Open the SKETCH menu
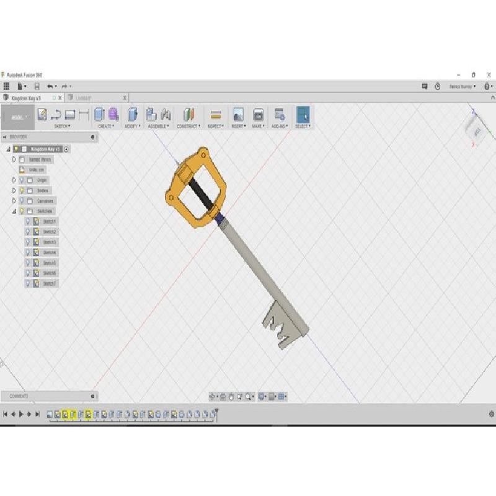Viewport: 496px width, 496px height. click(63, 126)
